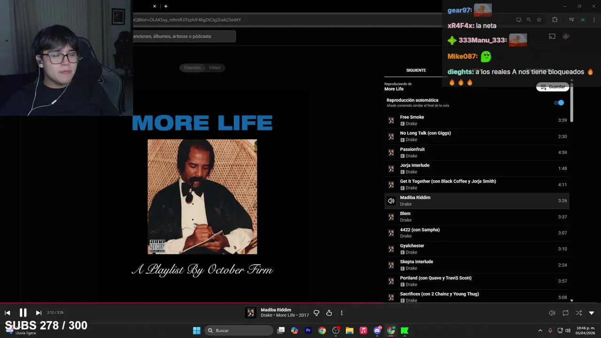The image size is (601, 338).
Task: Play Get It Together in the queue
Action: [x=477, y=184]
